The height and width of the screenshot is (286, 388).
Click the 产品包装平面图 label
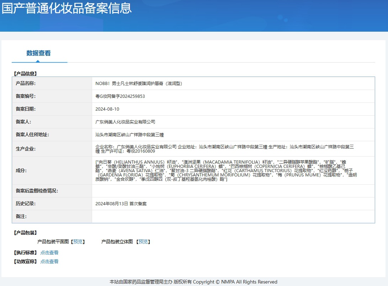53,242
